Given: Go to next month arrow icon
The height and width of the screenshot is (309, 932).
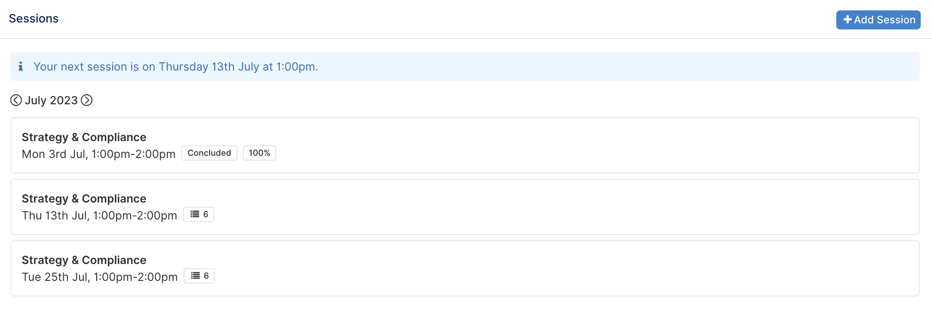Looking at the screenshot, I should tap(87, 100).
